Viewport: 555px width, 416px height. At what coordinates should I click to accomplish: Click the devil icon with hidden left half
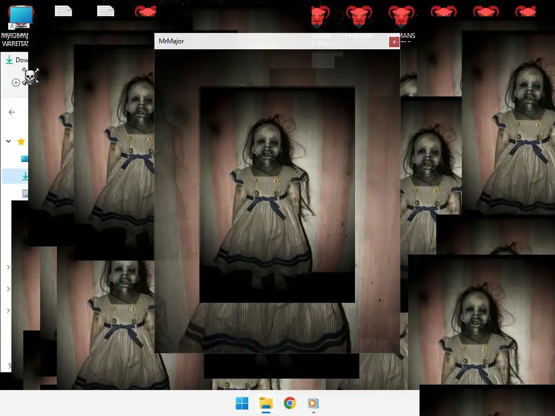click(320, 16)
